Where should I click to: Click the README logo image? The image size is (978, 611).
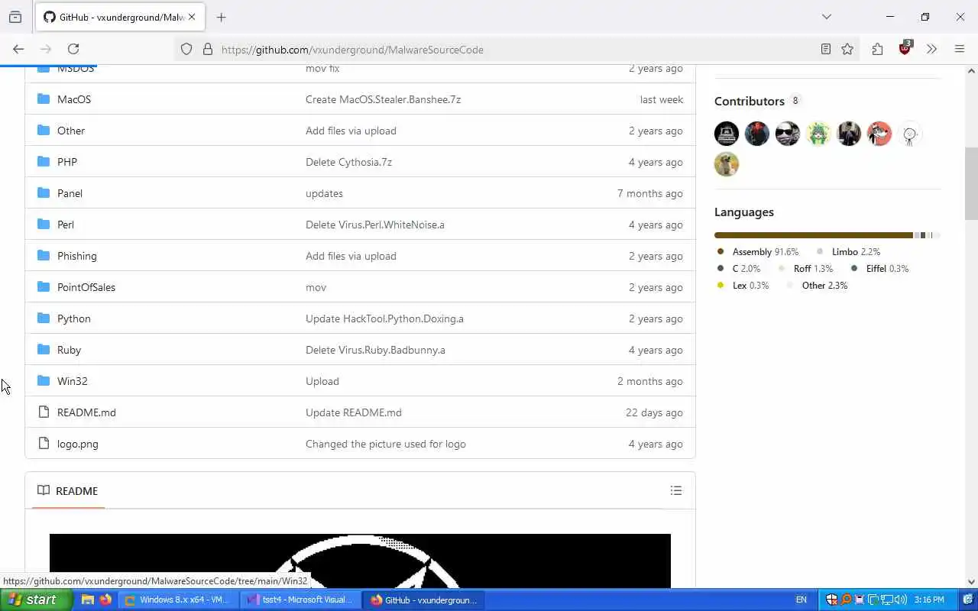[360, 561]
